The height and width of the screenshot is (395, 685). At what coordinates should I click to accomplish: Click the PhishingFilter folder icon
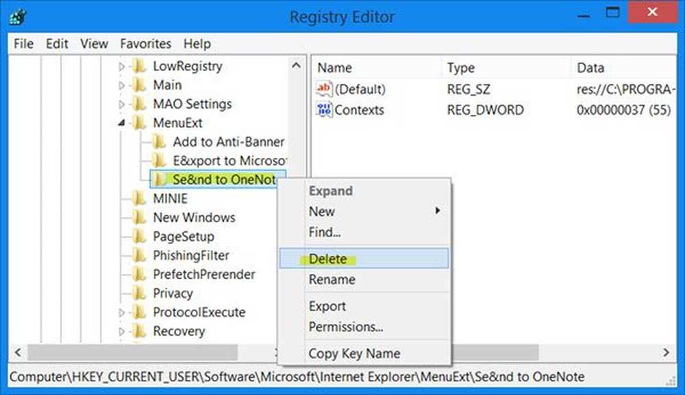tap(139, 255)
